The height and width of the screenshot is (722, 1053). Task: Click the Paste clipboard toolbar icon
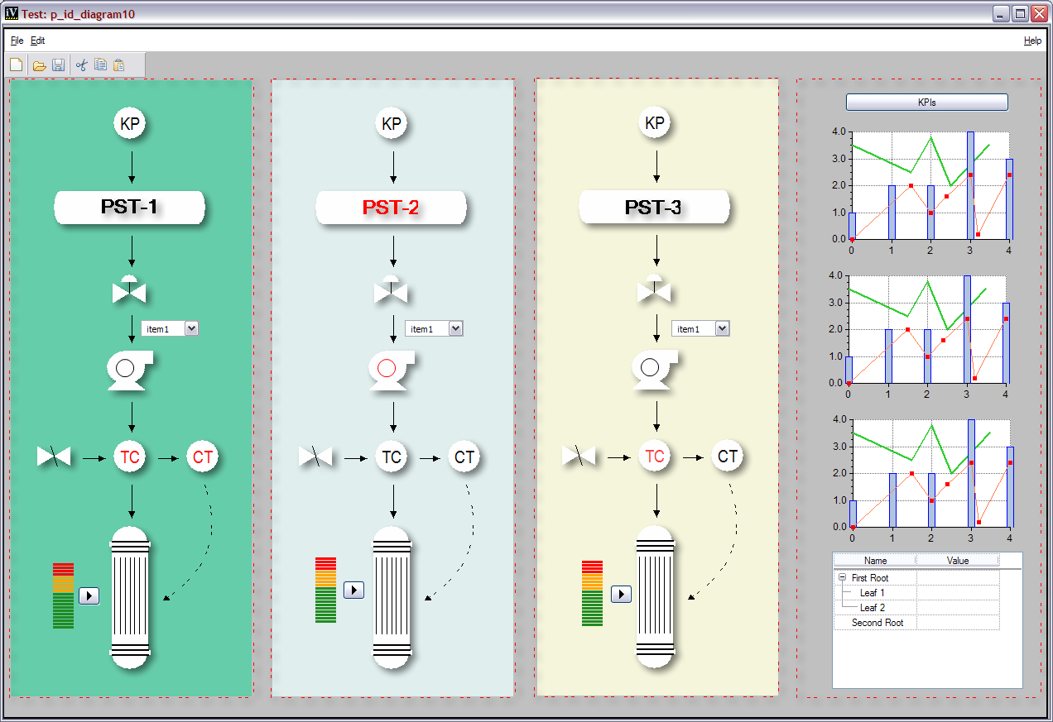coord(119,65)
